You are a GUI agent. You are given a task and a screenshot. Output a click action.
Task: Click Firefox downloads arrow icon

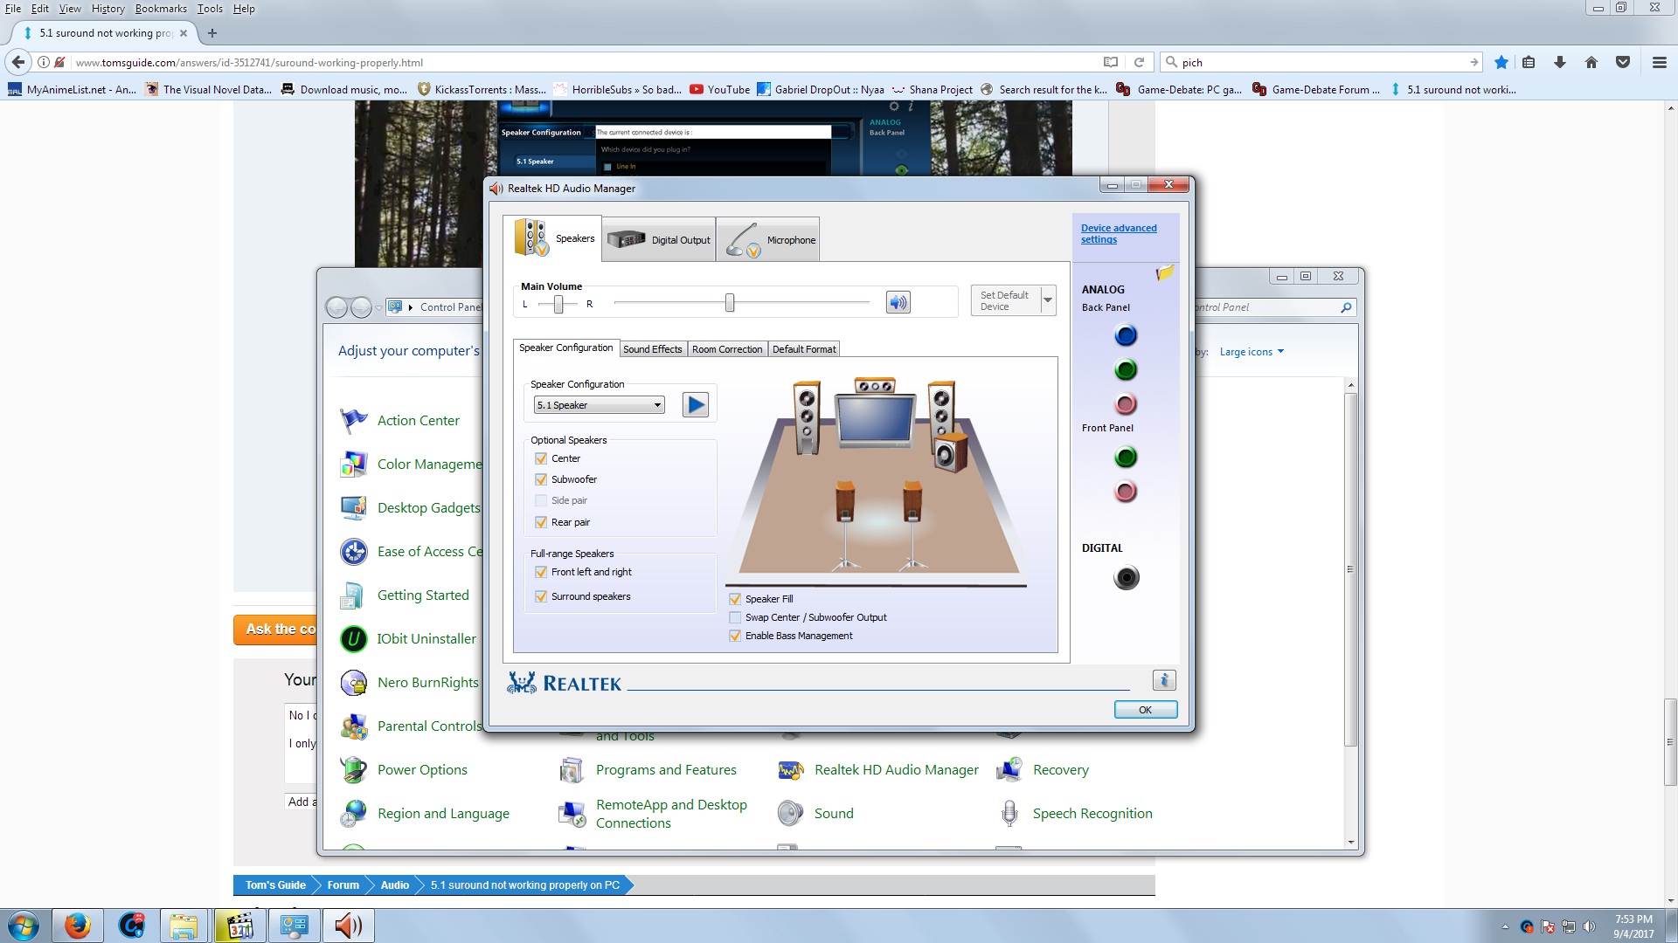pos(1560,62)
